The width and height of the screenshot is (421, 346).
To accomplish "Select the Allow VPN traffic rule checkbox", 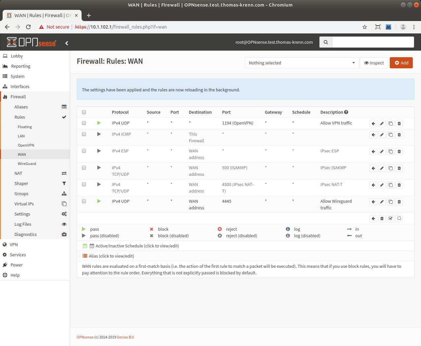I will (x=84, y=123).
